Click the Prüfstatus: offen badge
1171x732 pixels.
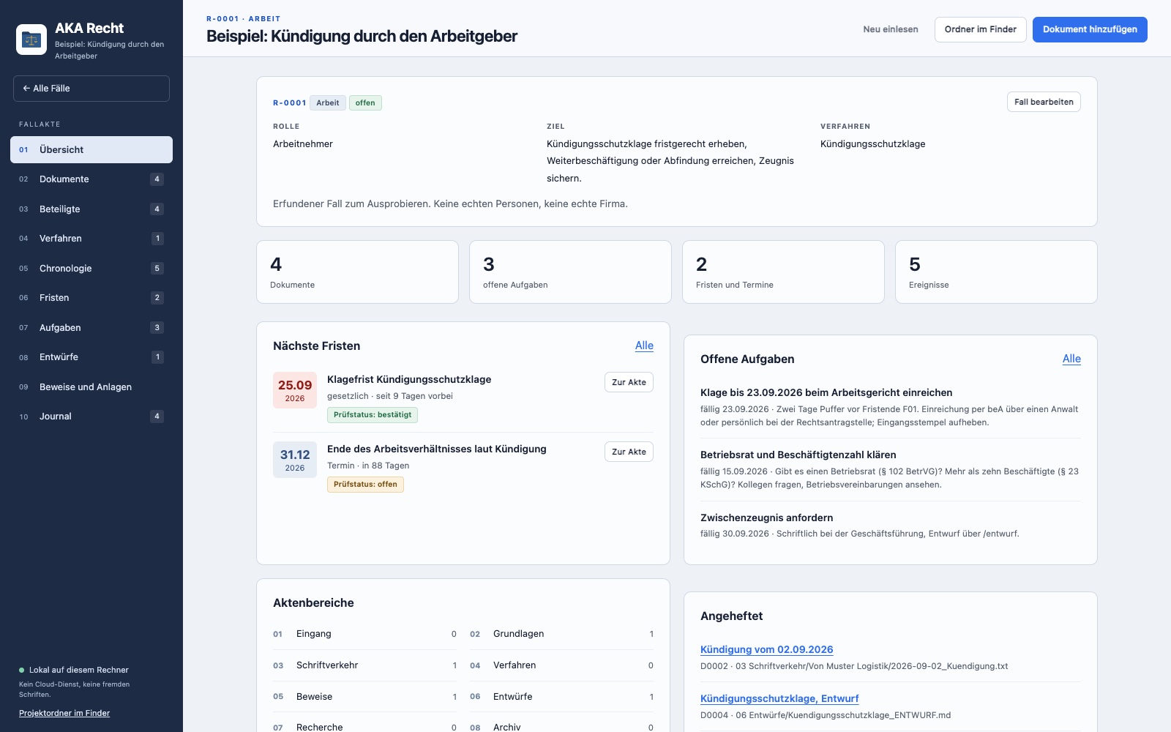click(365, 485)
